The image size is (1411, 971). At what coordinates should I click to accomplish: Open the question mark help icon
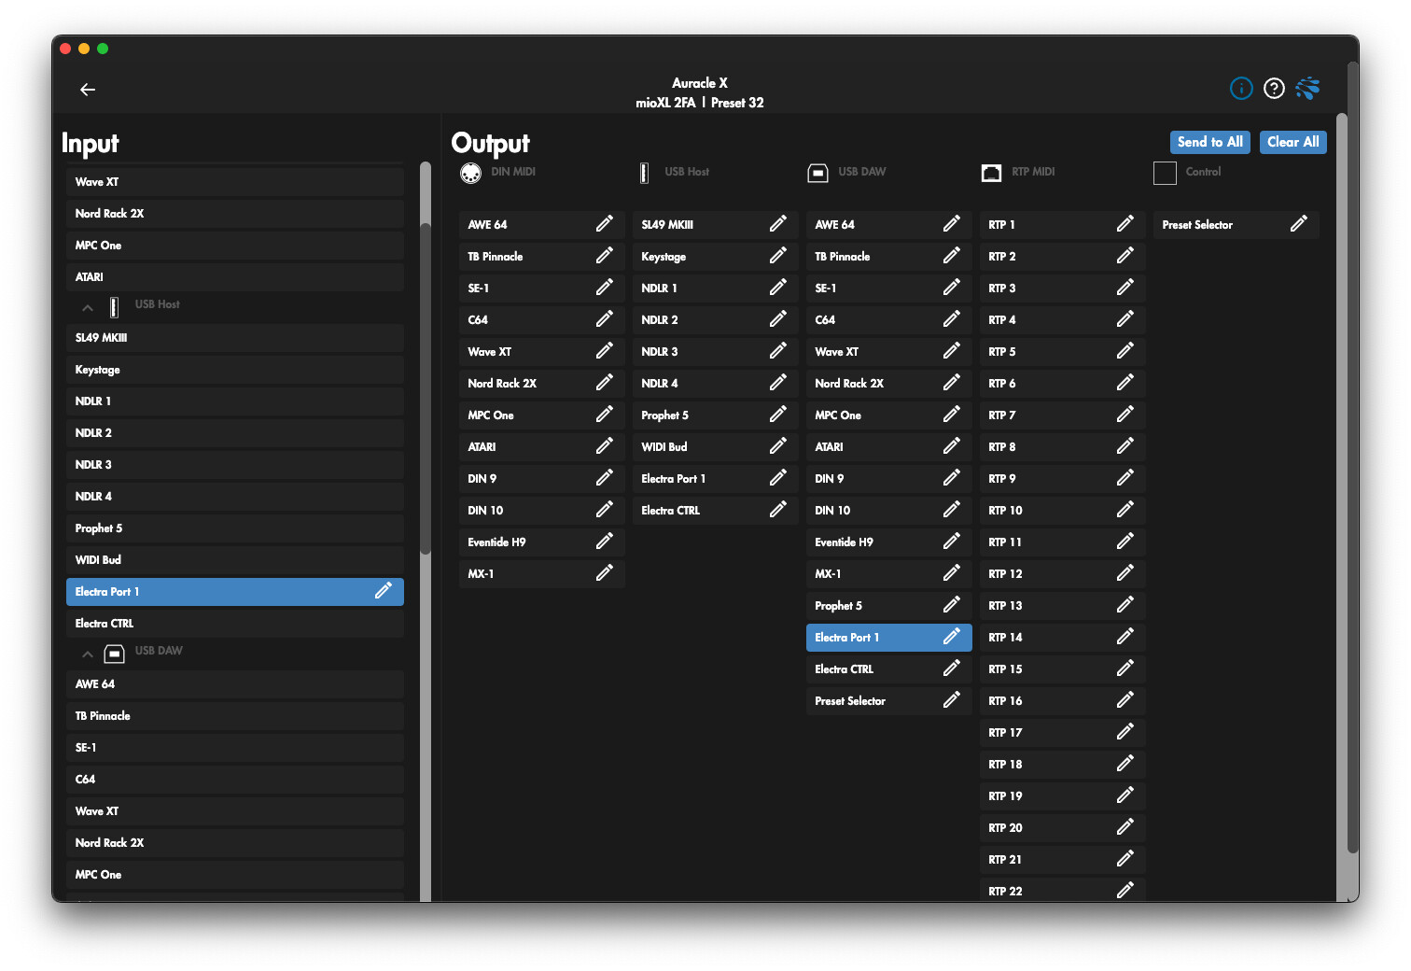[1274, 89]
